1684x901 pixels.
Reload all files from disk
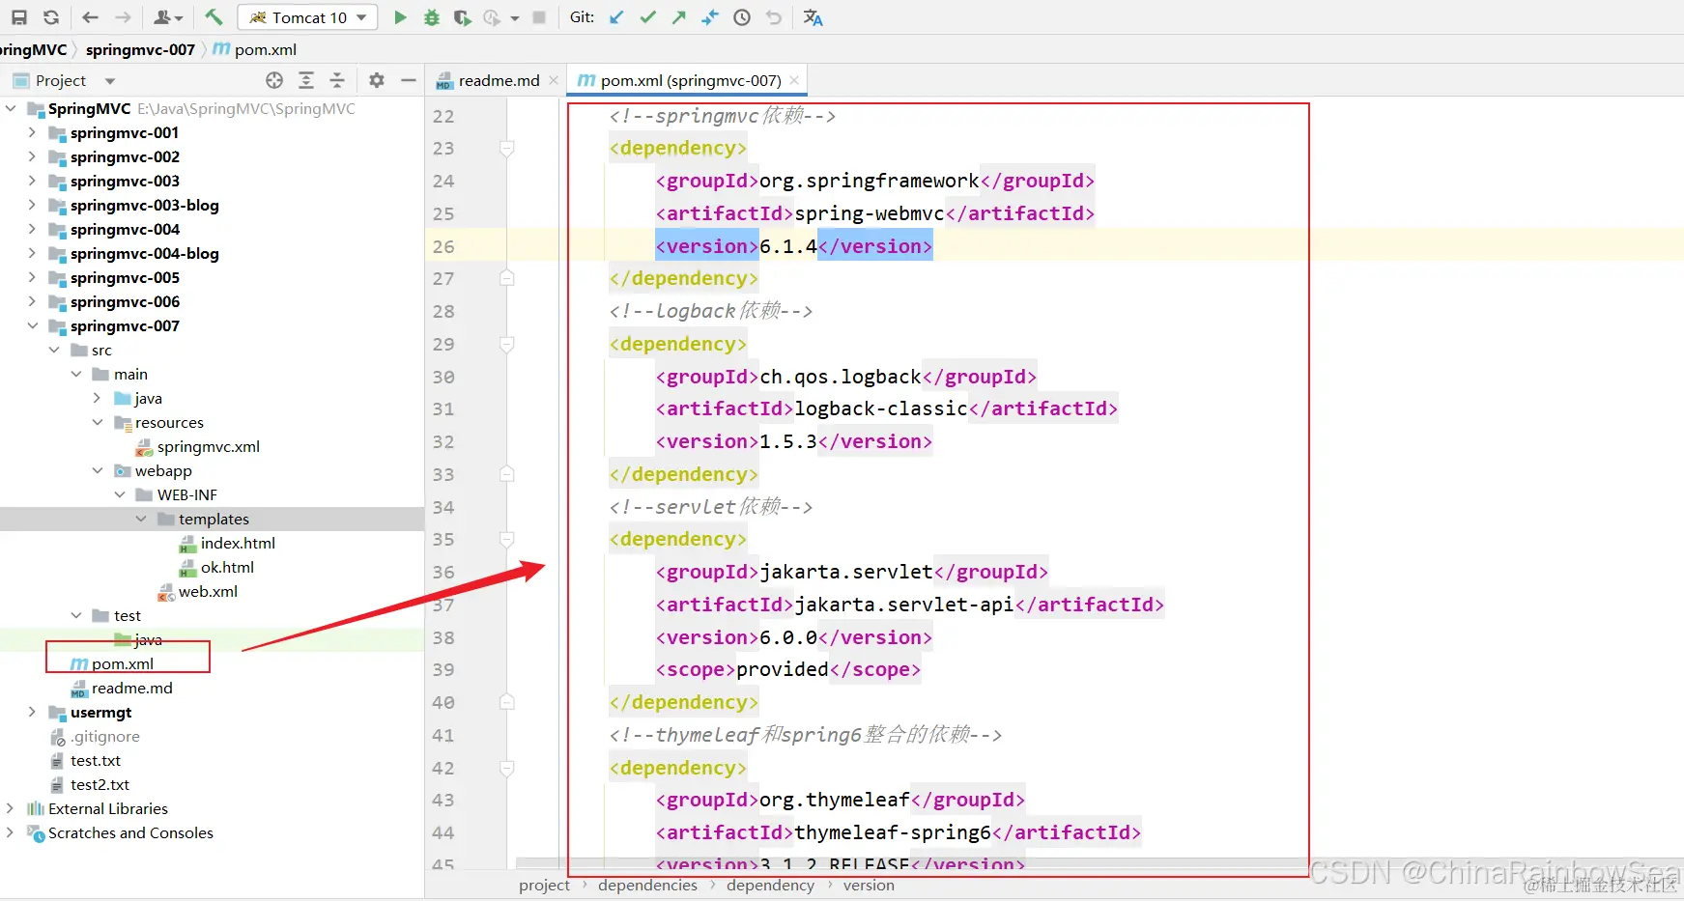pyautogui.click(x=51, y=17)
